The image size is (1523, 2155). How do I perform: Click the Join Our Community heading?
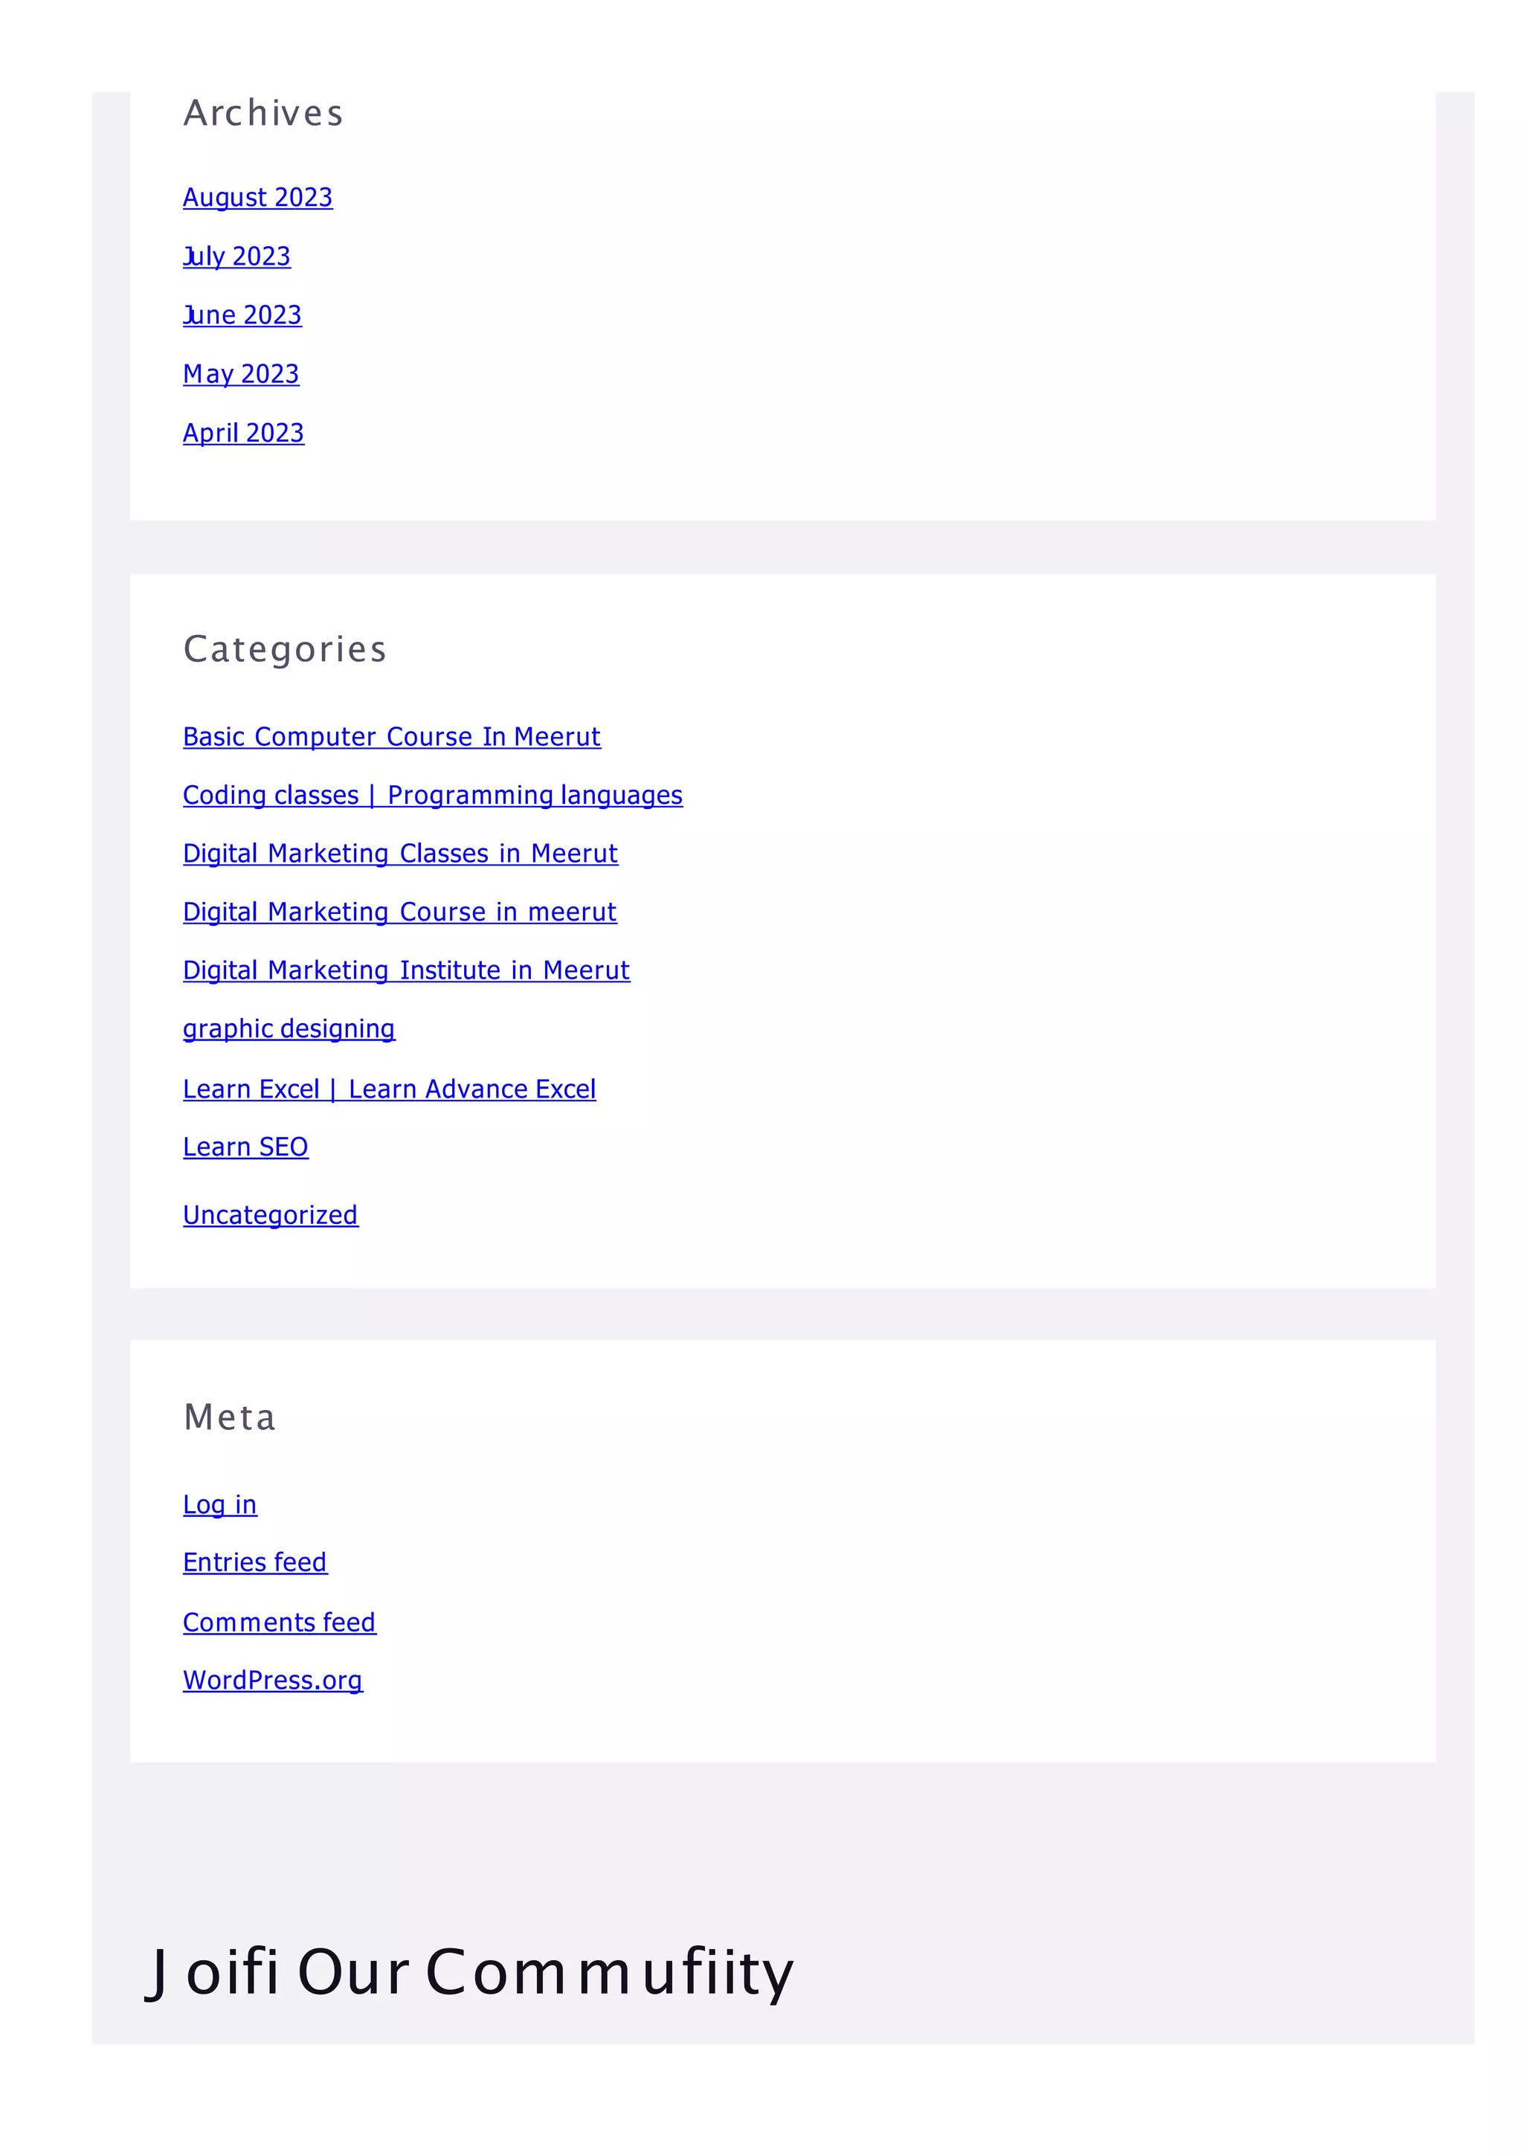coord(469,1971)
